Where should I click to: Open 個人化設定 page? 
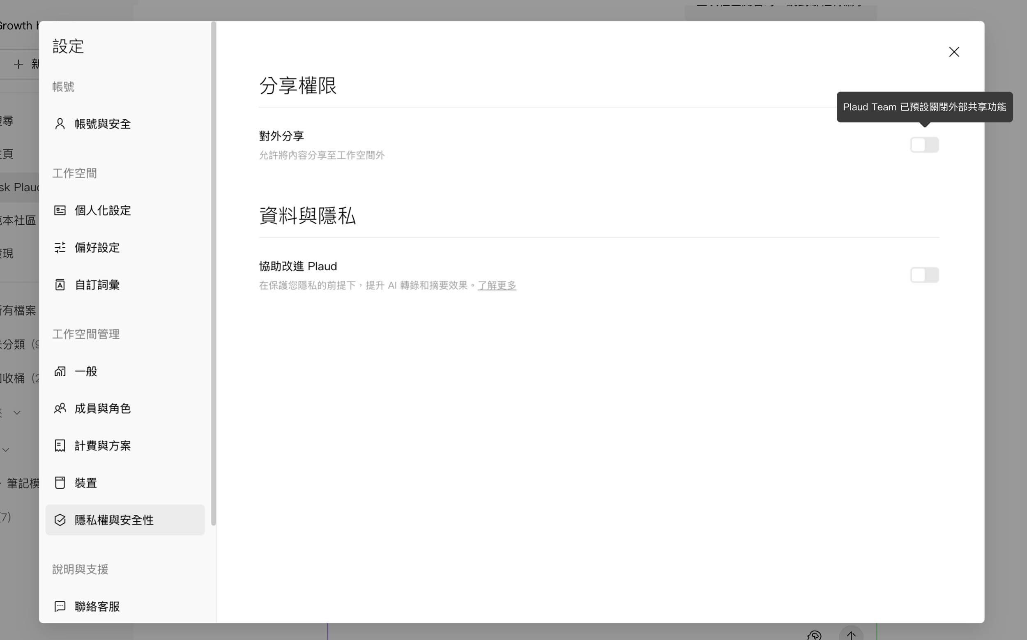pos(125,210)
